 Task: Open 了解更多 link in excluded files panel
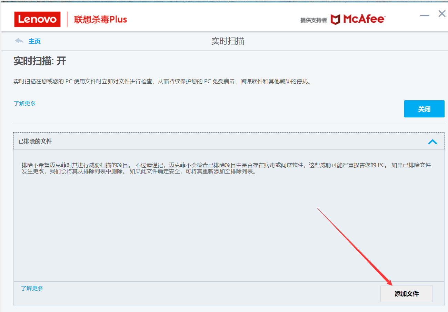tap(32, 289)
